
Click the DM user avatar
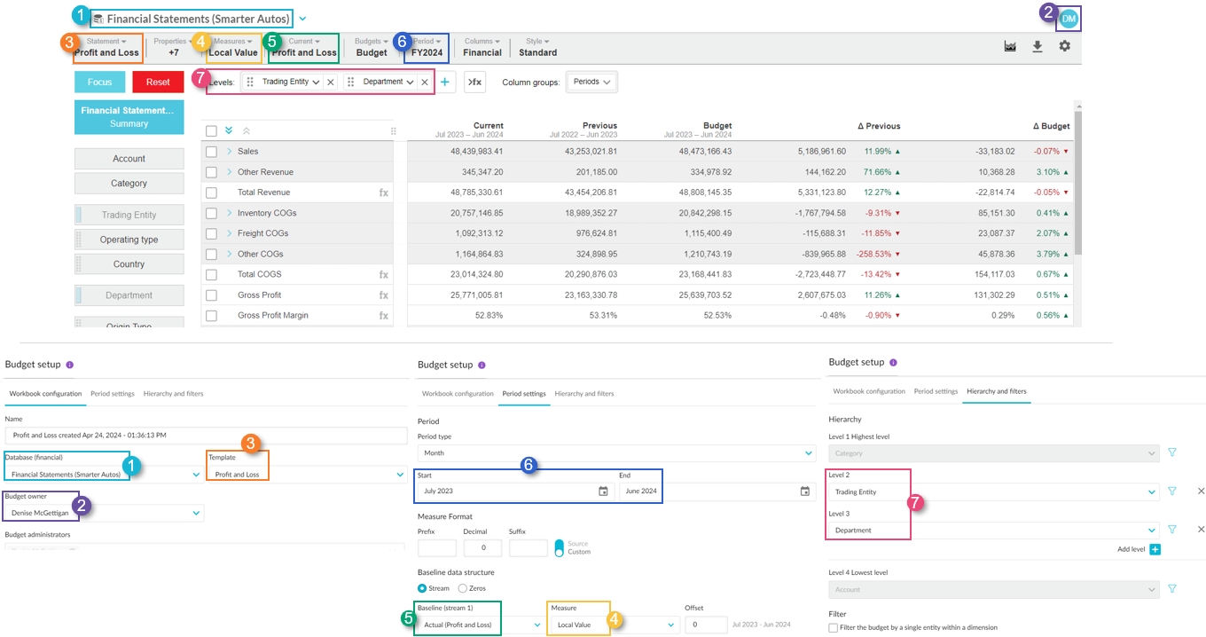(x=1069, y=19)
